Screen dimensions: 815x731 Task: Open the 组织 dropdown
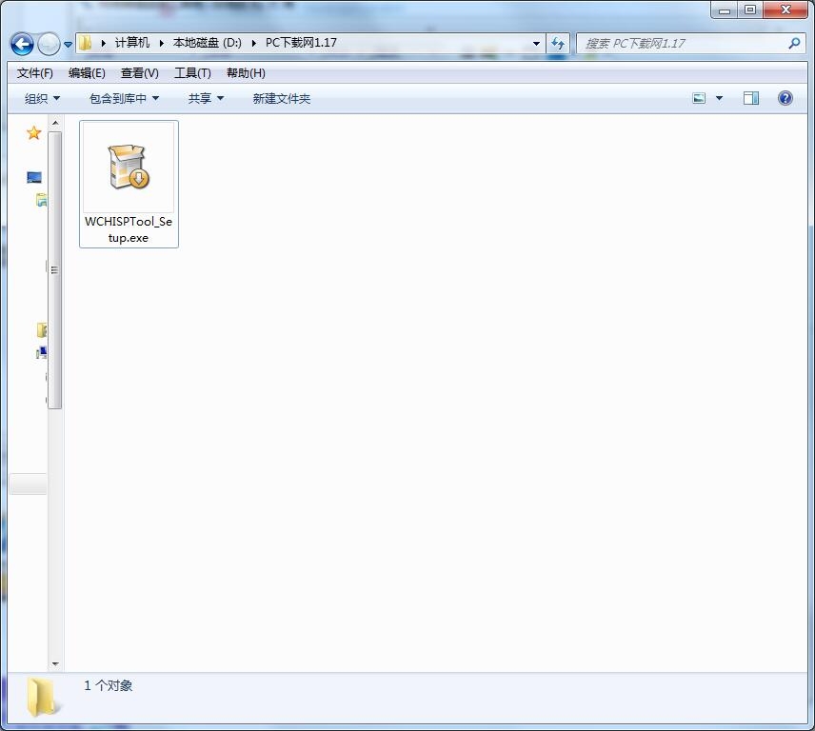pos(42,99)
